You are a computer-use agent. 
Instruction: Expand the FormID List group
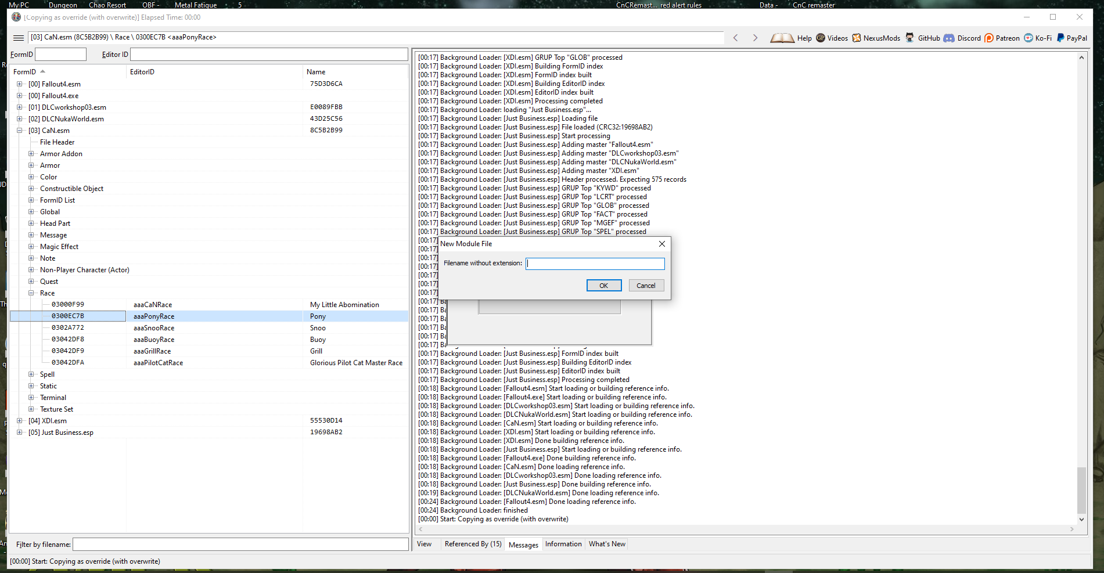(31, 200)
